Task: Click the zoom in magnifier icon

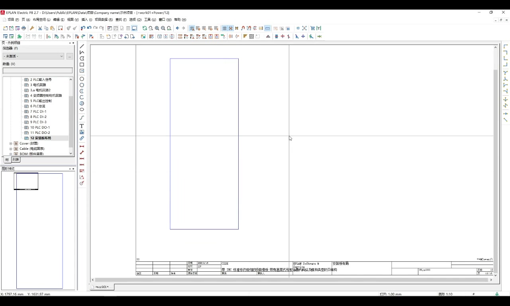Action: click(x=157, y=28)
